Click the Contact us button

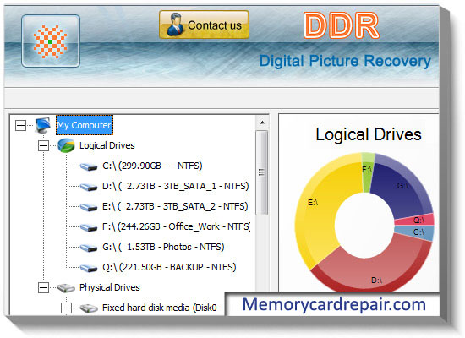click(x=204, y=25)
